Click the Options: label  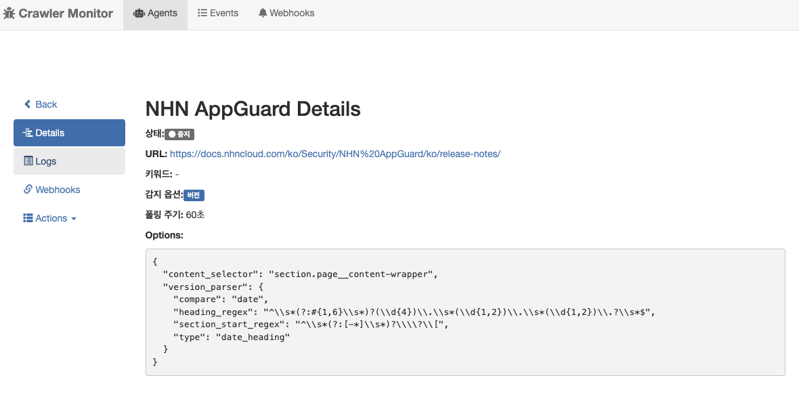[164, 236]
